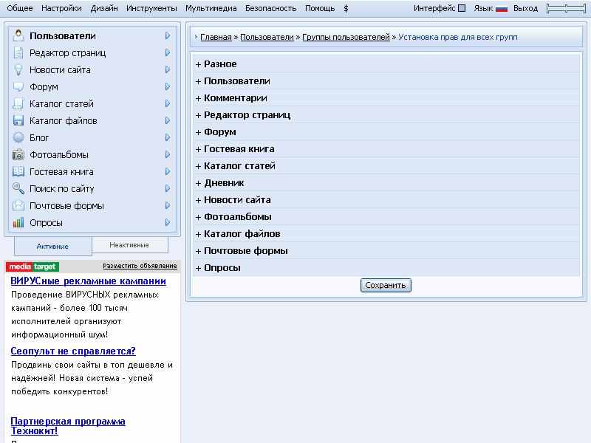Open Пользователи breadcrumb link
The width and height of the screenshot is (591, 443).
tap(267, 37)
